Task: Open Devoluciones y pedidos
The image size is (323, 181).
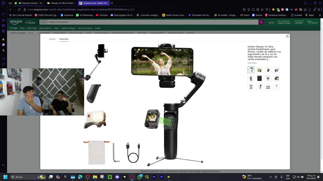Action: (x=299, y=22)
